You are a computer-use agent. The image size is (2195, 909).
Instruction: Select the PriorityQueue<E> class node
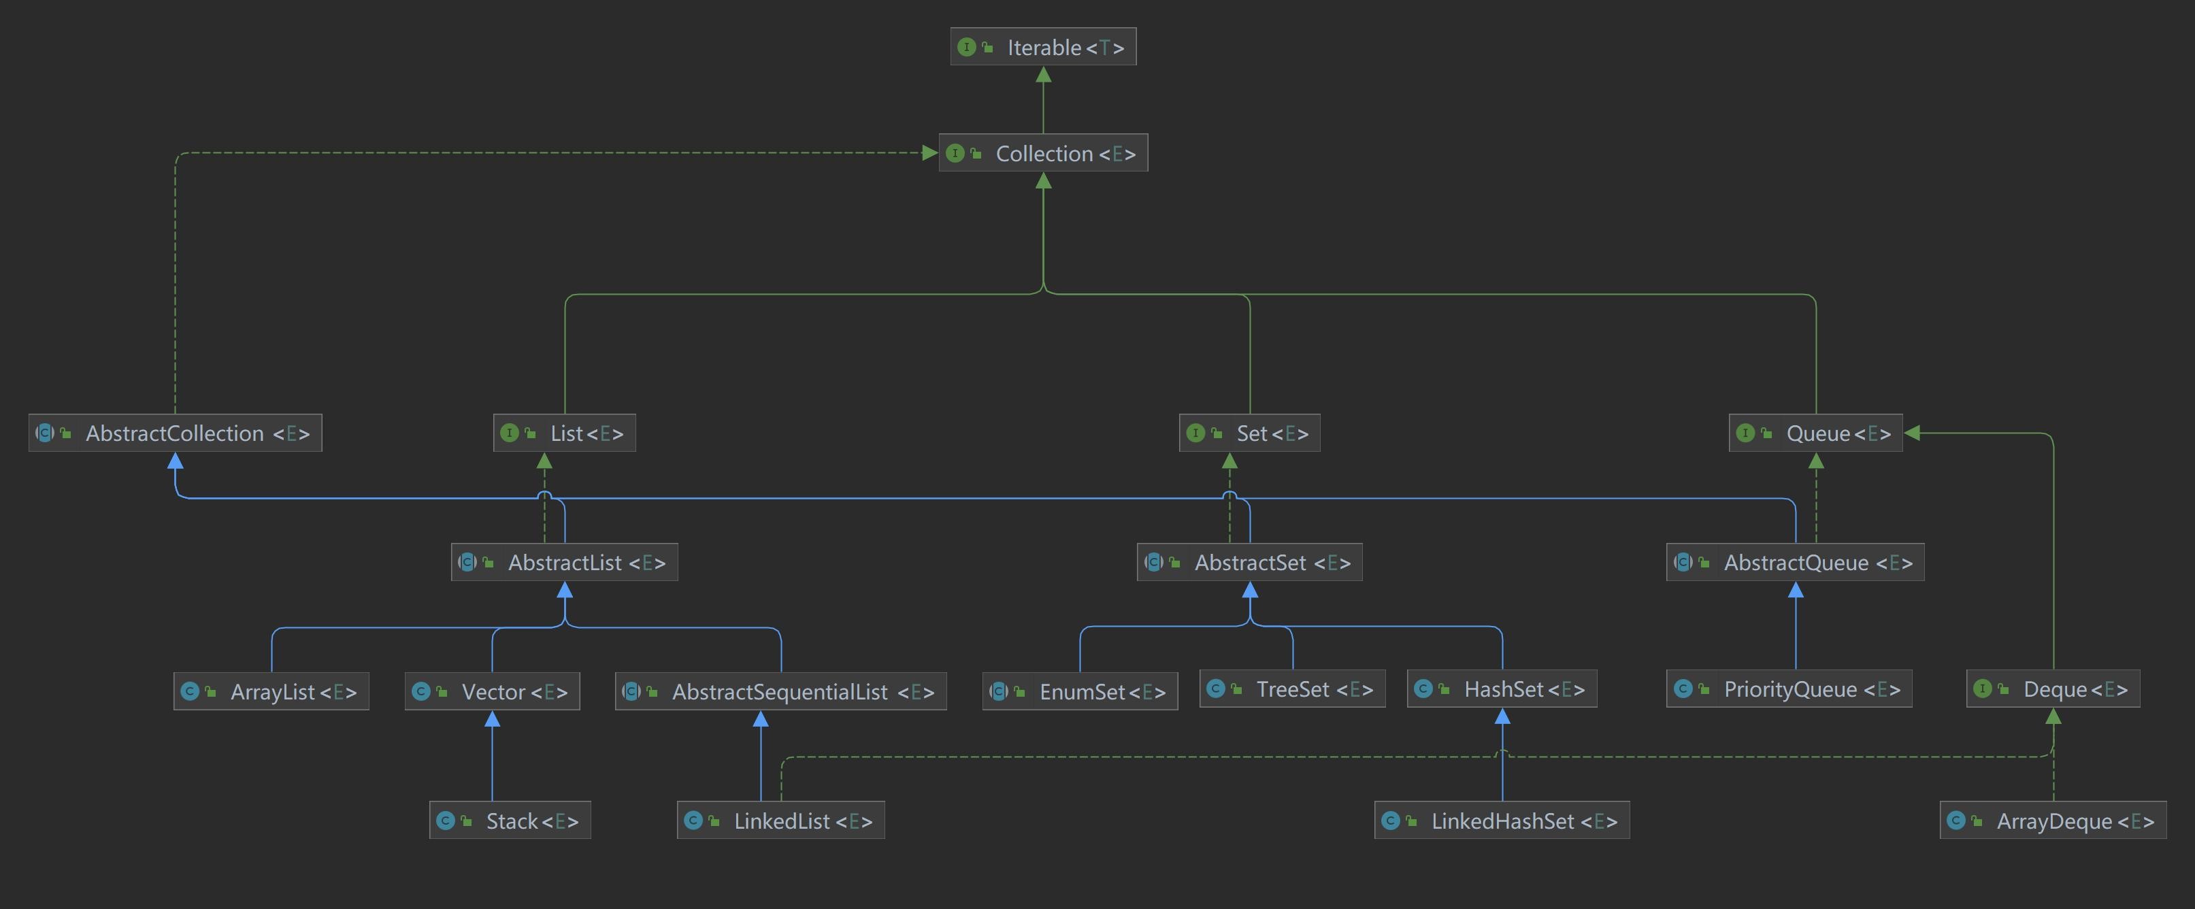(x=1789, y=689)
